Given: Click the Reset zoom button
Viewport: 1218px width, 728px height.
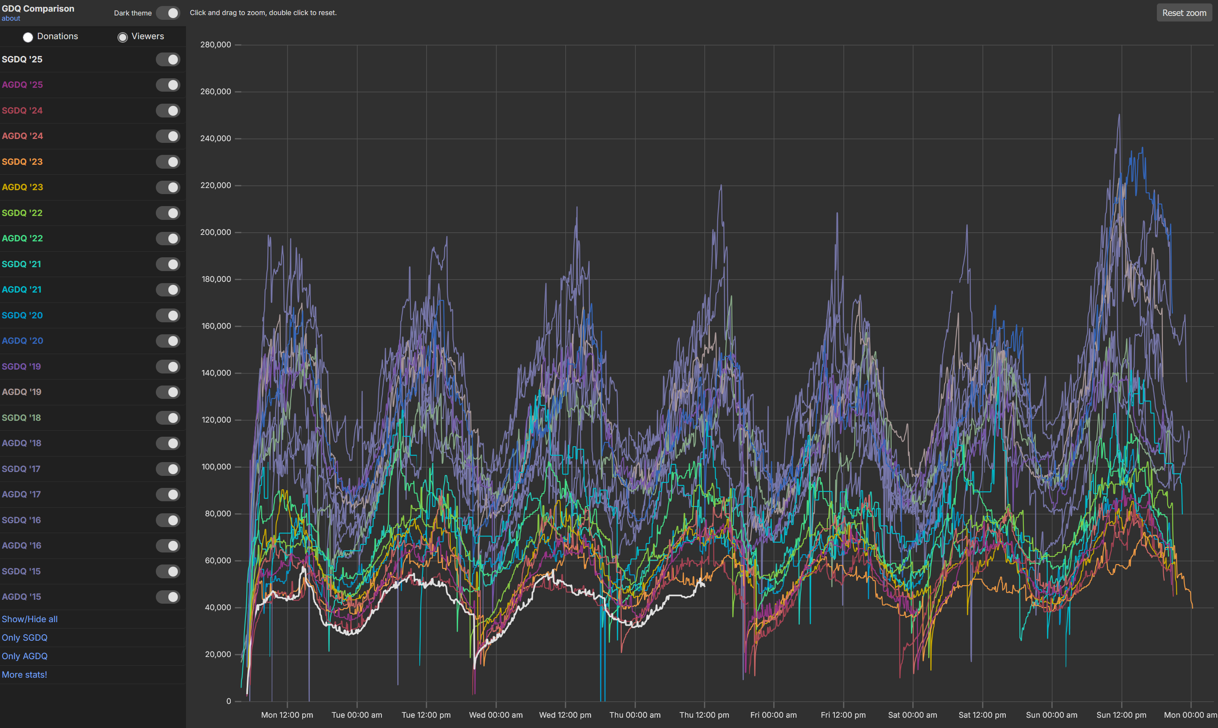Looking at the screenshot, I should 1184,13.
